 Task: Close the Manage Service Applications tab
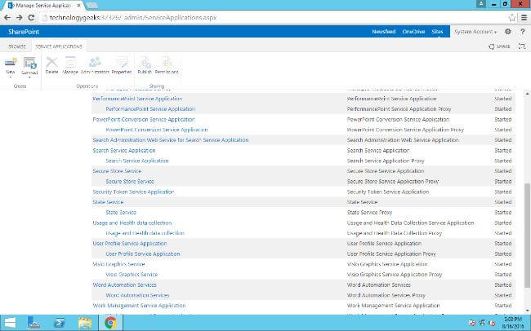pos(79,6)
